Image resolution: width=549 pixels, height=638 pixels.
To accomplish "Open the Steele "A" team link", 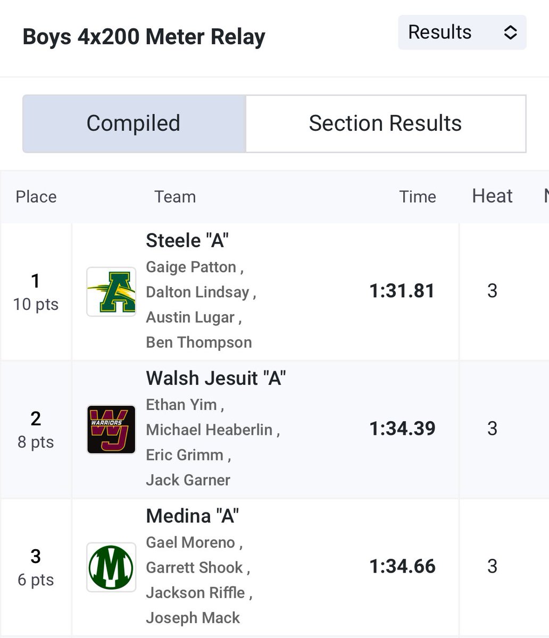I will [x=187, y=240].
